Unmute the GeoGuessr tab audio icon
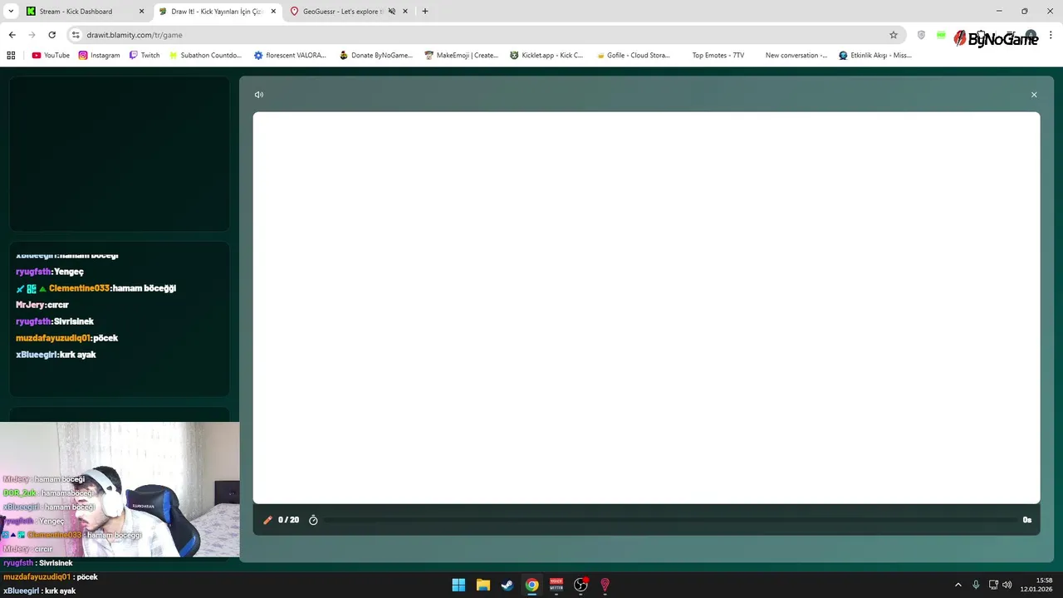Image resolution: width=1063 pixels, height=598 pixels. coord(392,12)
